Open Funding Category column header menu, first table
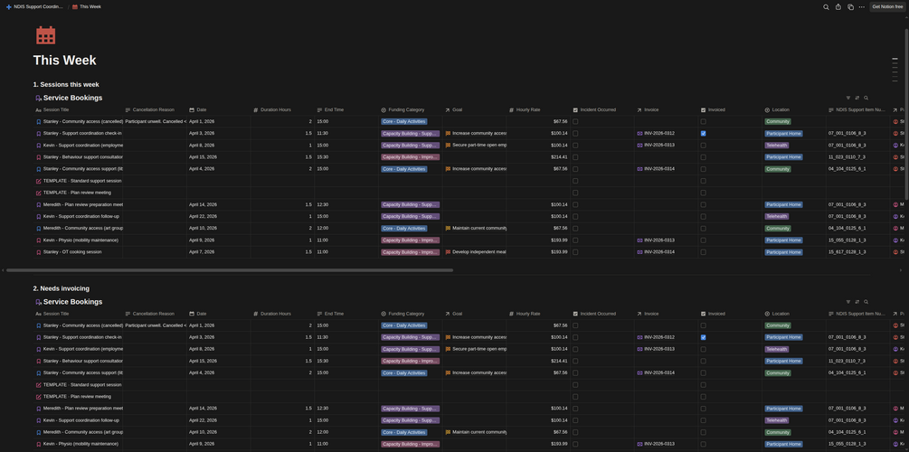The height and width of the screenshot is (452, 909). 411,109
